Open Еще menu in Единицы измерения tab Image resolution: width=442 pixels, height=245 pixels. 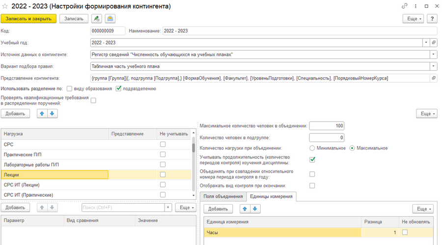(x=423, y=209)
